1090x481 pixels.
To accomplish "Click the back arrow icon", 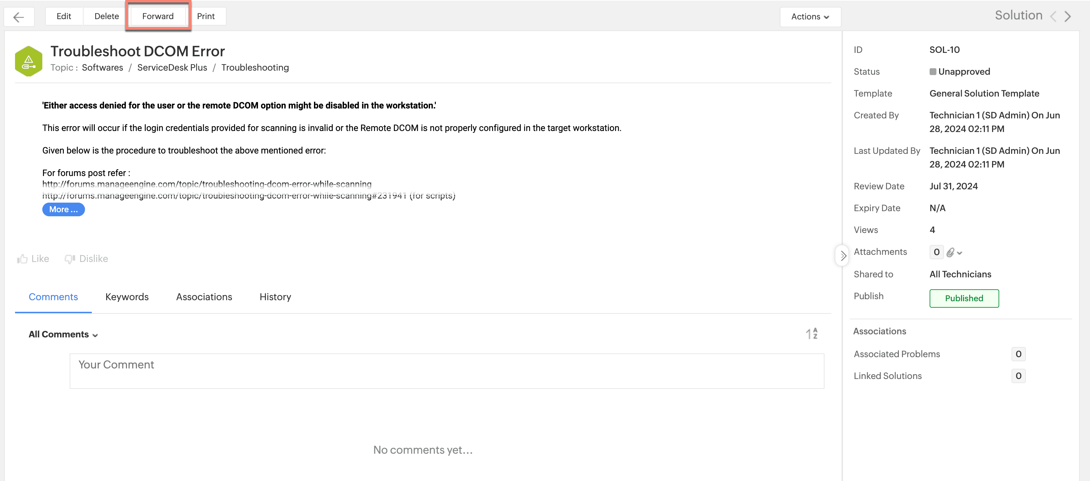I will pyautogui.click(x=19, y=17).
